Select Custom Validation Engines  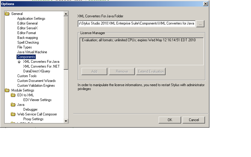click(36, 86)
